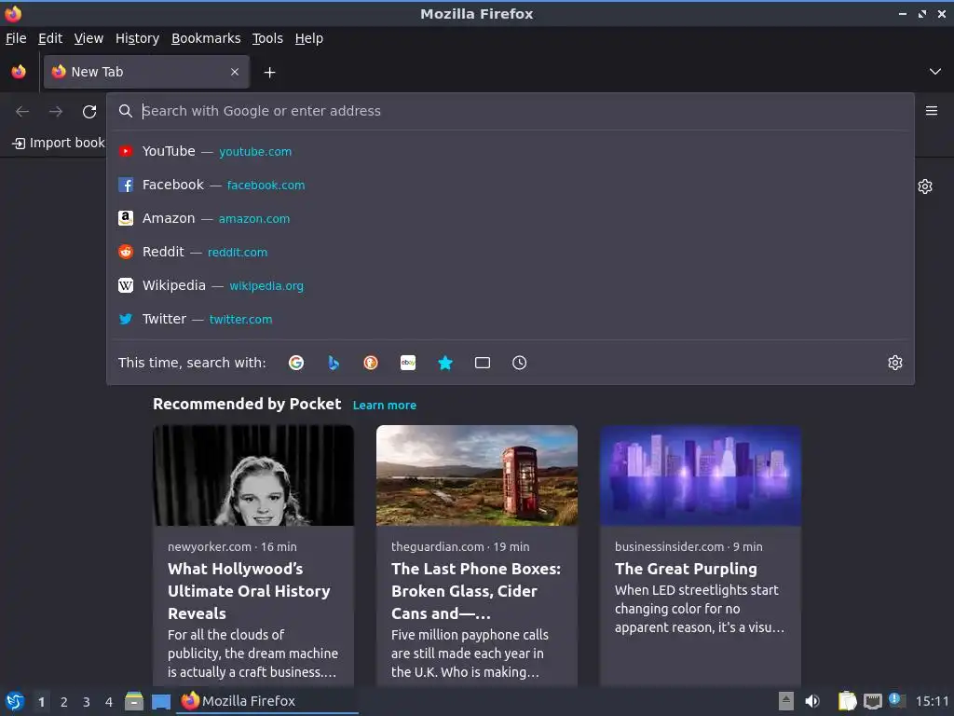Switch to the New Tab tab
Image resolution: width=954 pixels, height=716 pixels.
[x=146, y=72]
